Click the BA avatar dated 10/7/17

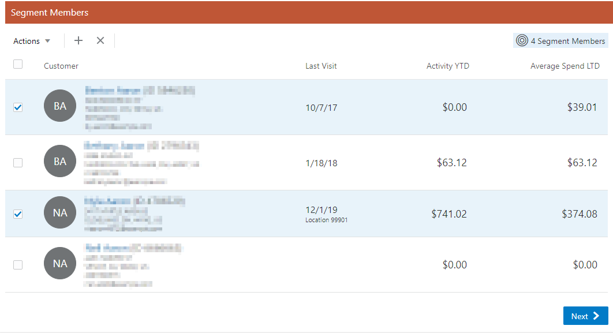[60, 106]
